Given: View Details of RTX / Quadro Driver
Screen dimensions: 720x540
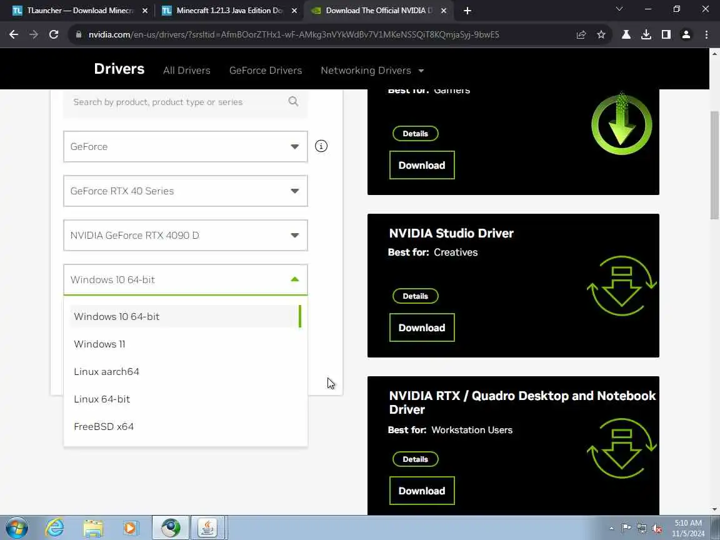Looking at the screenshot, I should click(x=416, y=459).
